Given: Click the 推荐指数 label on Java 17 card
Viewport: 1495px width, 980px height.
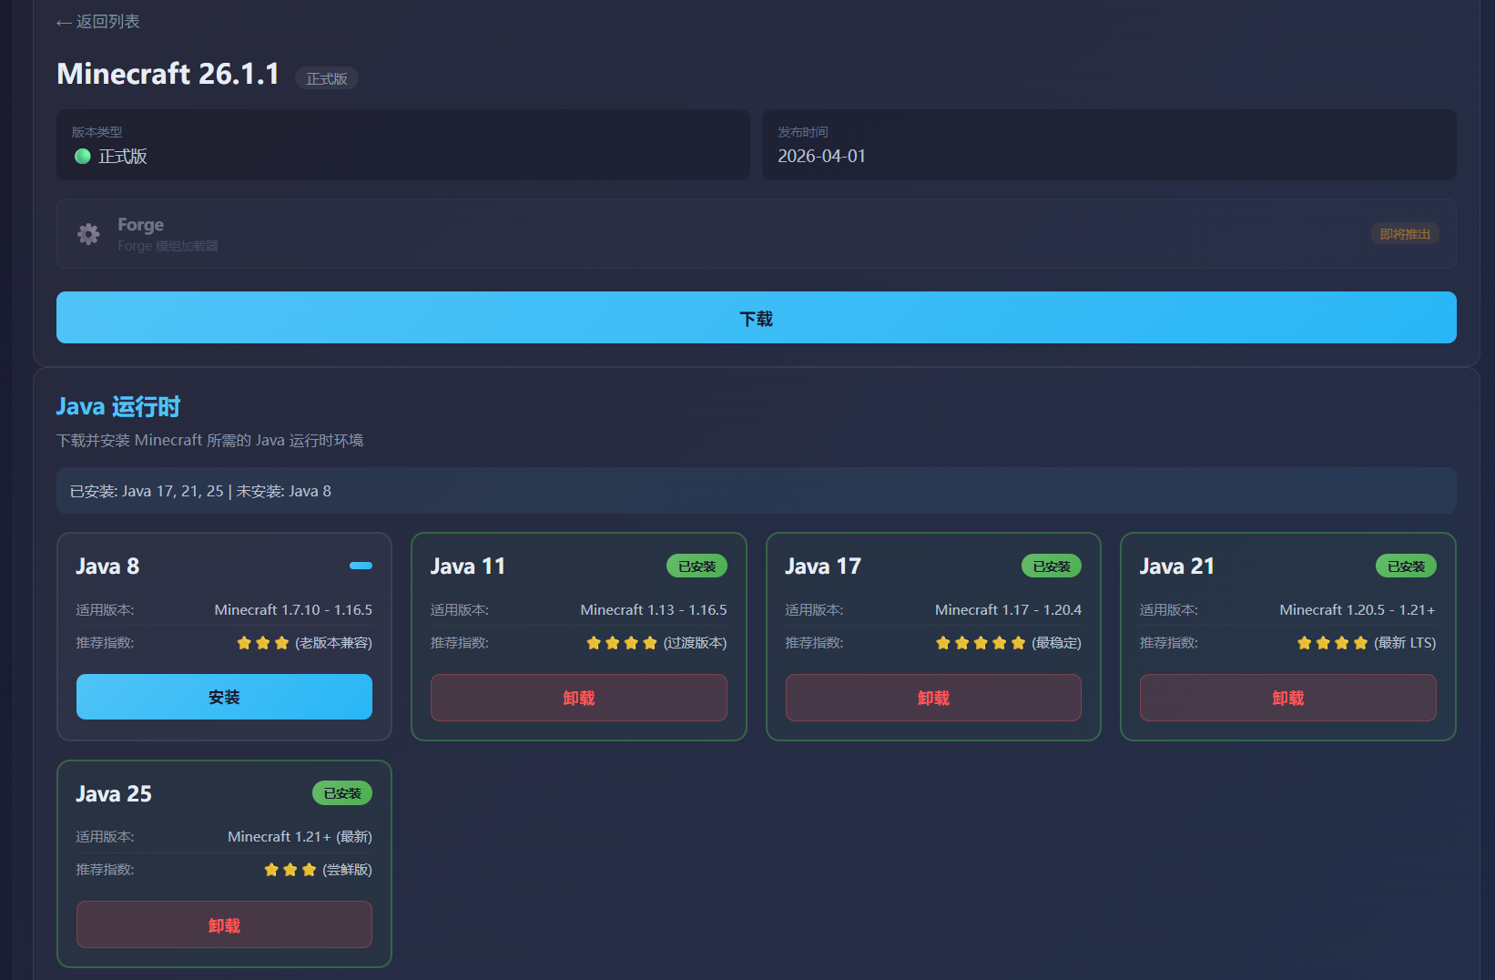Looking at the screenshot, I should [x=815, y=643].
